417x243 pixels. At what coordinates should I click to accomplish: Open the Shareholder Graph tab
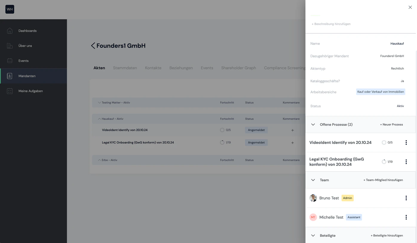coord(238,68)
